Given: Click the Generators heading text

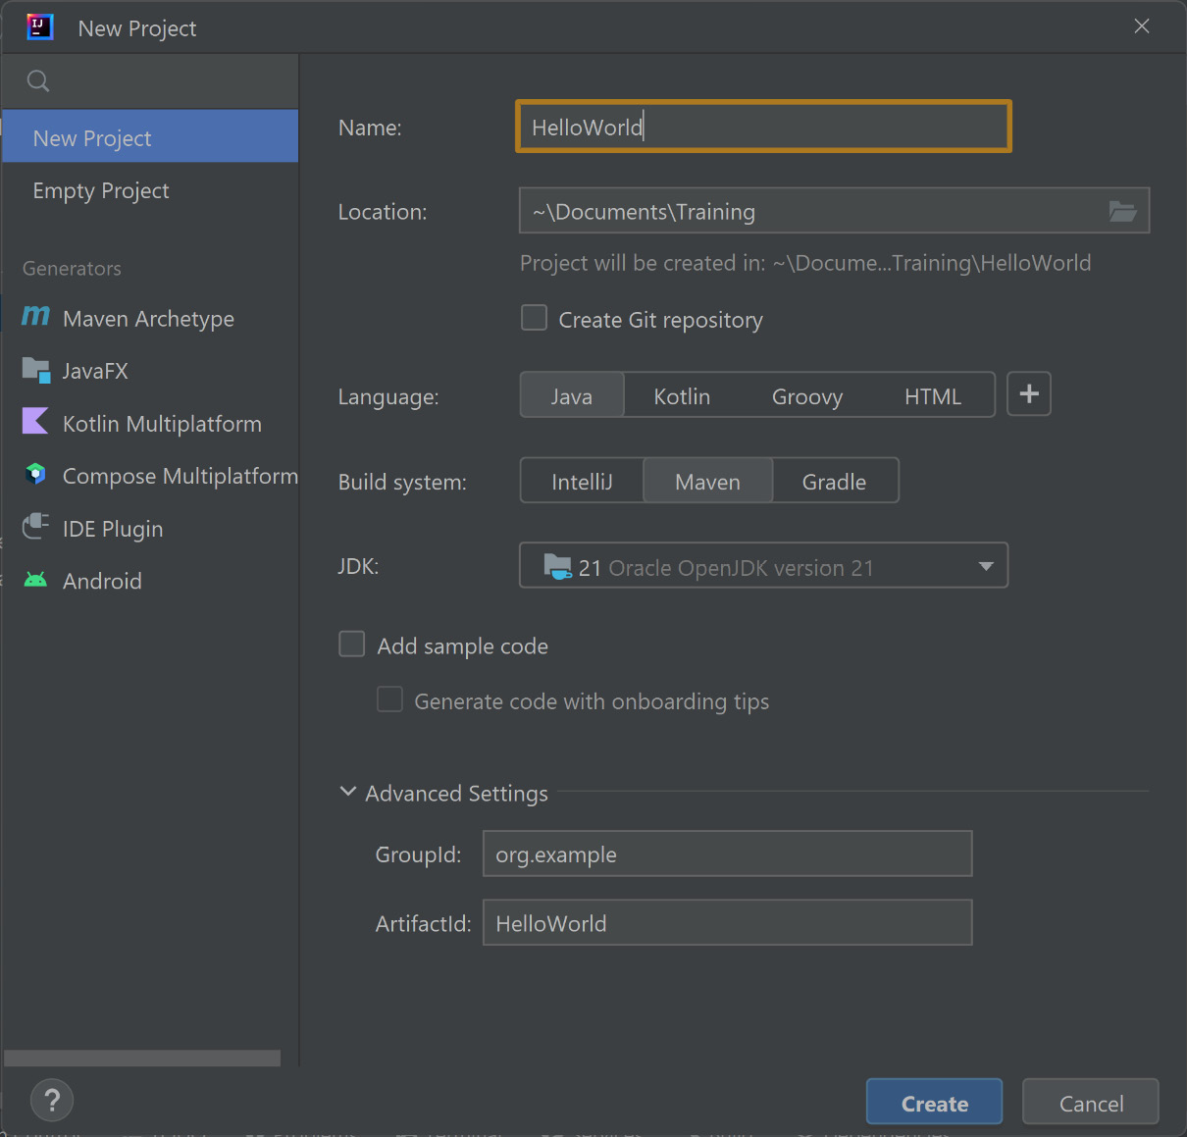Looking at the screenshot, I should click(x=72, y=268).
